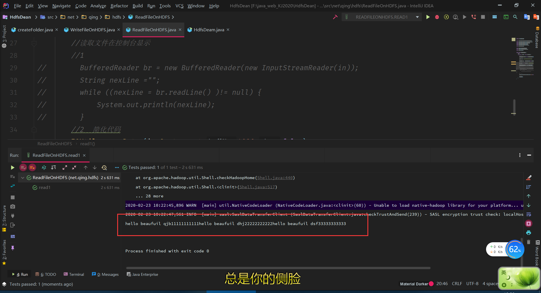Open the Terminal tool window button
This screenshot has width=541, height=293.
point(74,274)
